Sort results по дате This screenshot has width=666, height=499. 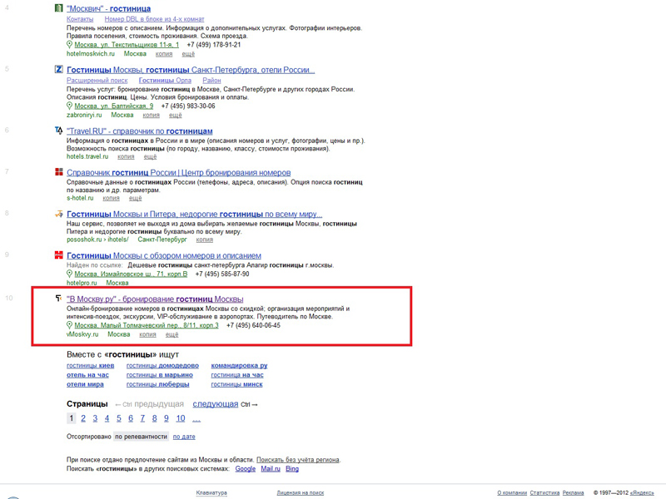pos(184,437)
